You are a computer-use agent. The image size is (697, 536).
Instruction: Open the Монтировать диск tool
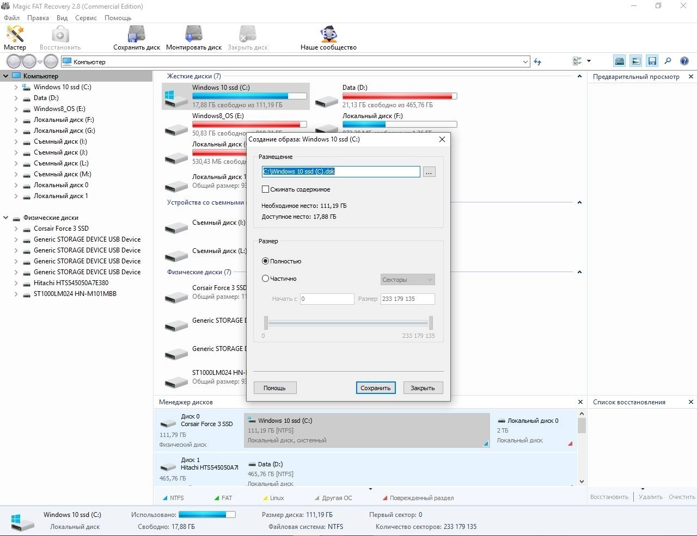point(194,38)
